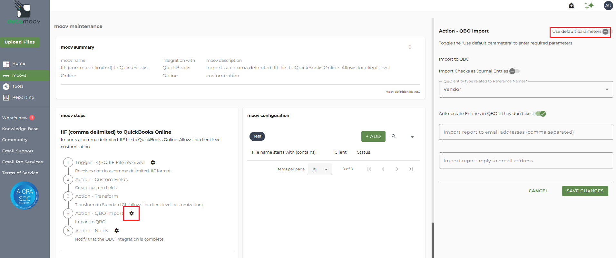
Task: Disable Auto-create Entities in QBO toggle
Action: 541,114
